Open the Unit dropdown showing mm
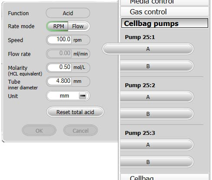Image resolution: width=212 pixels, height=180 pixels. coord(68,95)
